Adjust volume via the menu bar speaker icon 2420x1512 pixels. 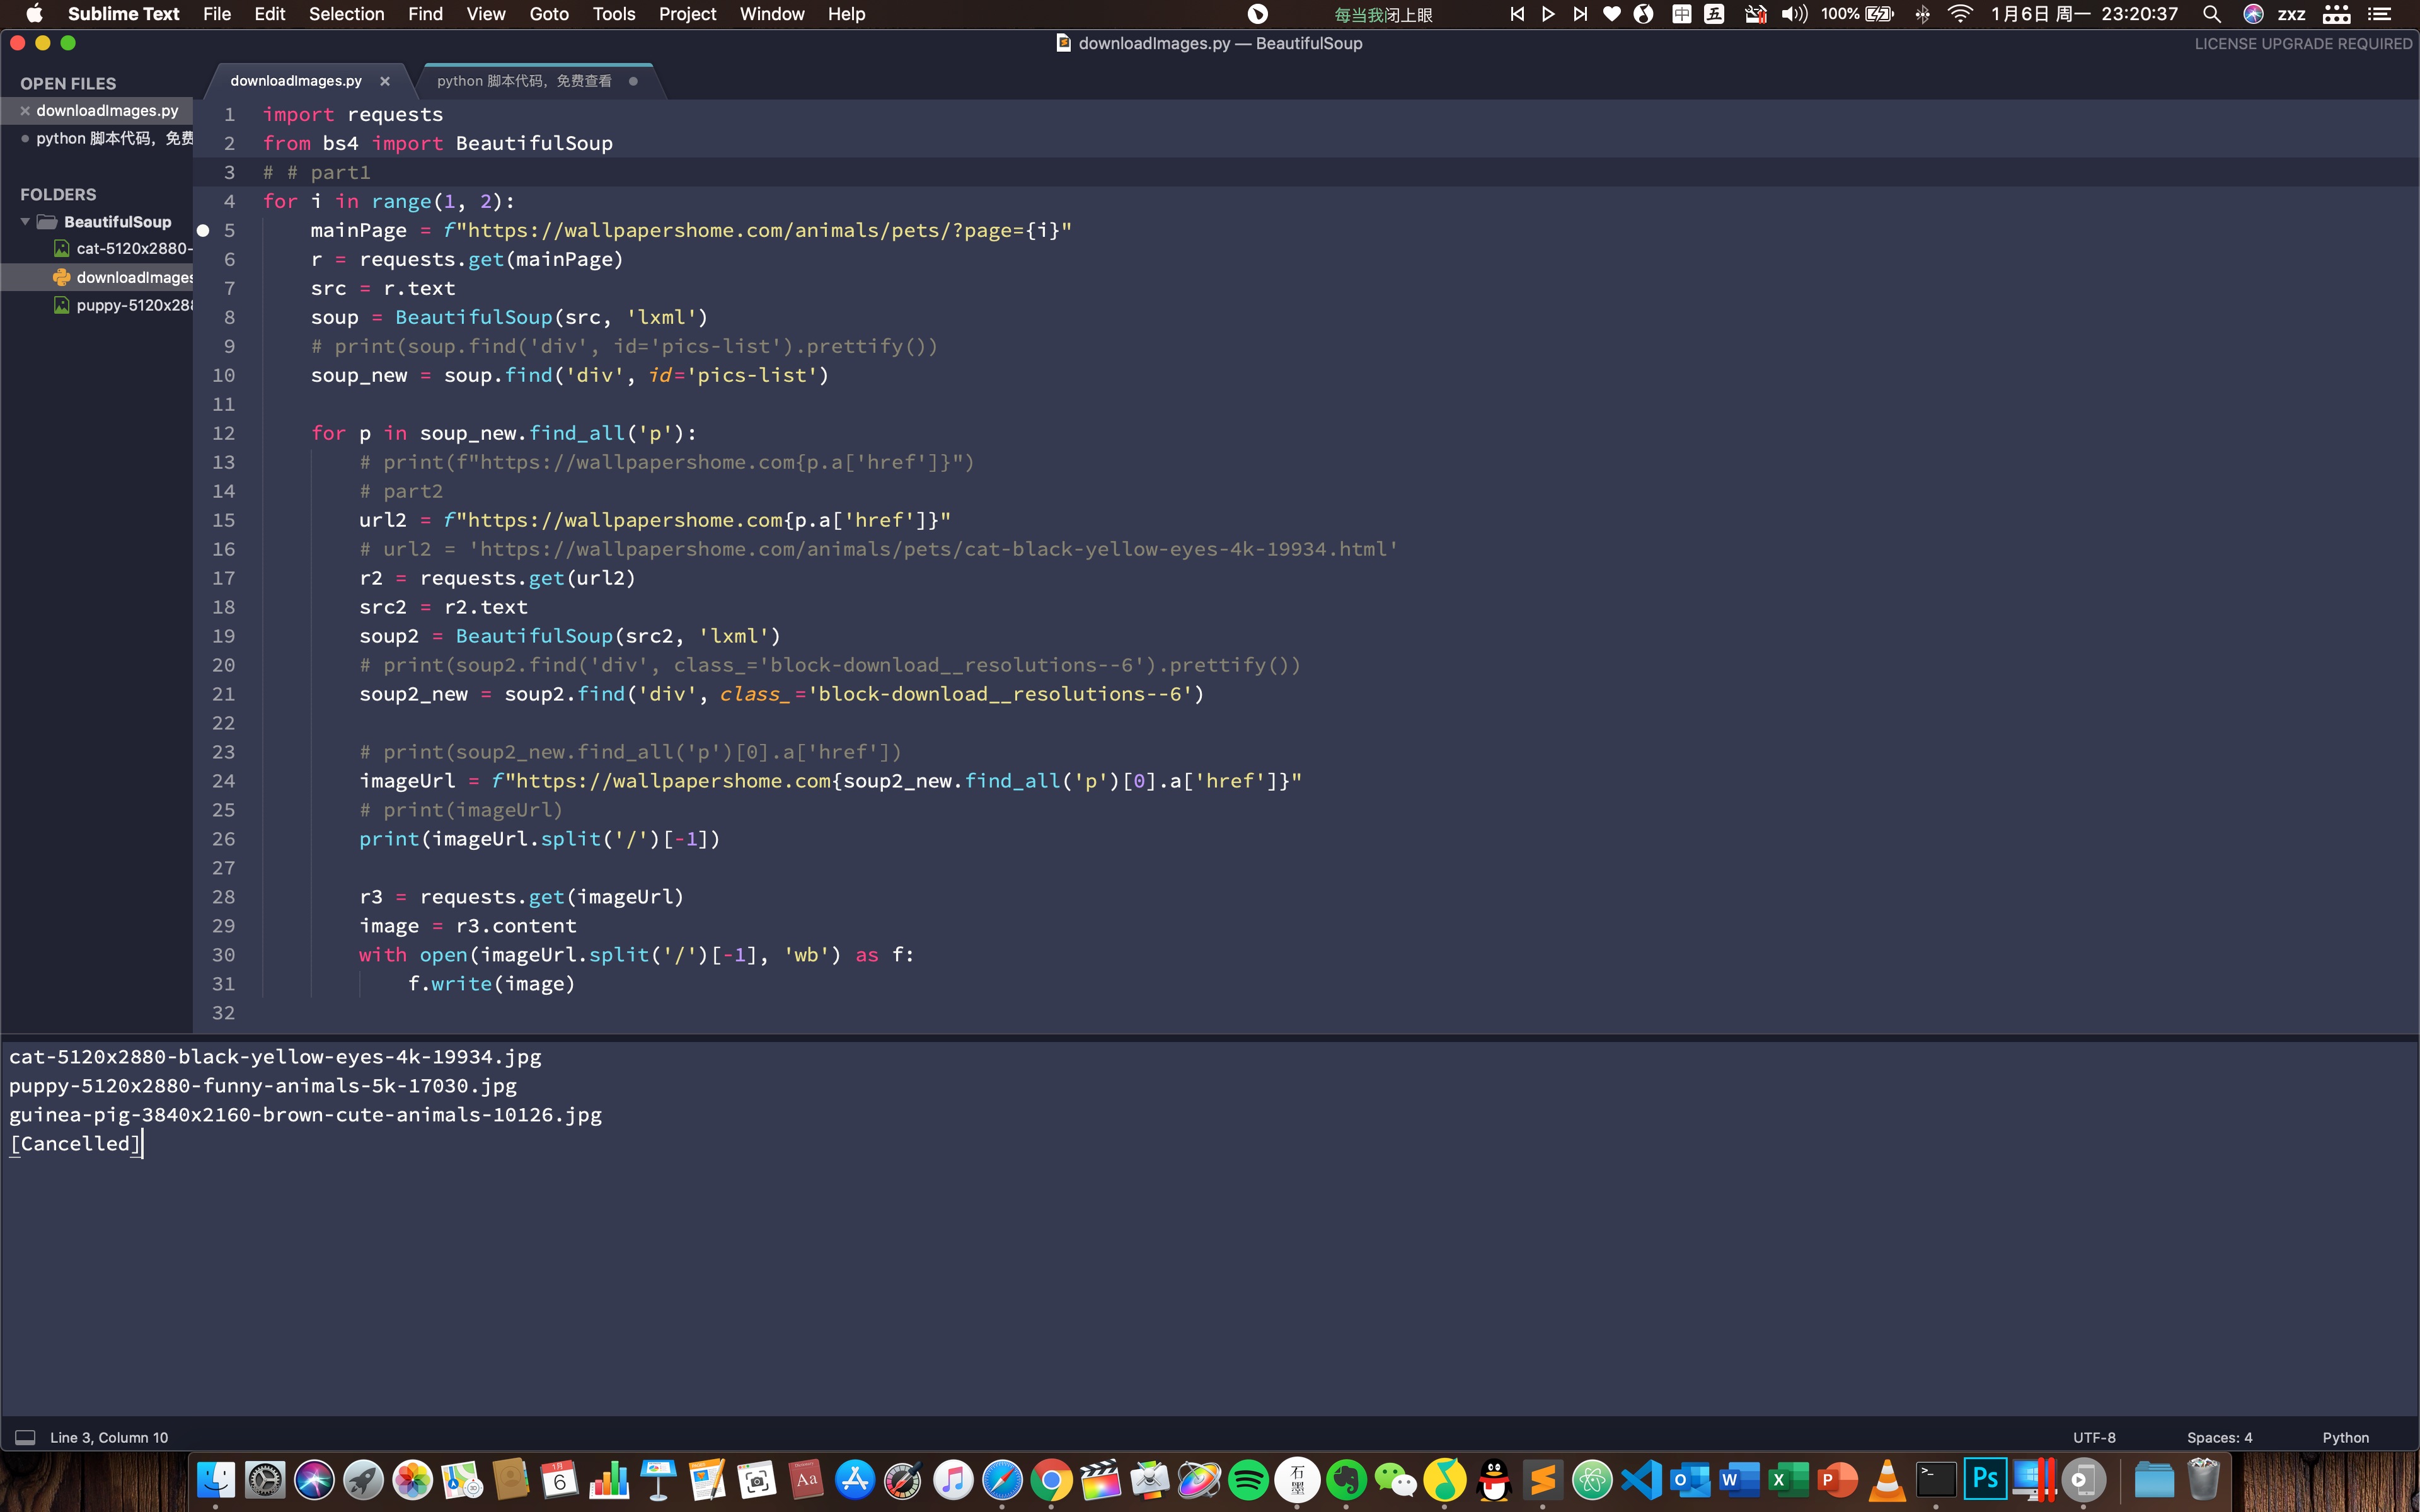pyautogui.click(x=1794, y=14)
